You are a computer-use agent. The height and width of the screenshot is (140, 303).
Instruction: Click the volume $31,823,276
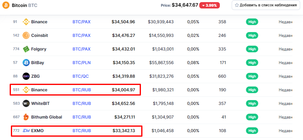(x=161, y=76)
